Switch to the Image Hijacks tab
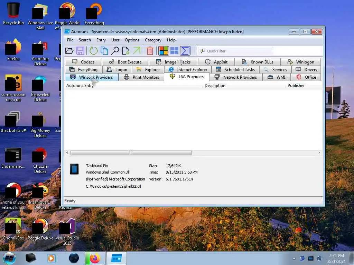This screenshot has height=265, width=354. click(174, 62)
